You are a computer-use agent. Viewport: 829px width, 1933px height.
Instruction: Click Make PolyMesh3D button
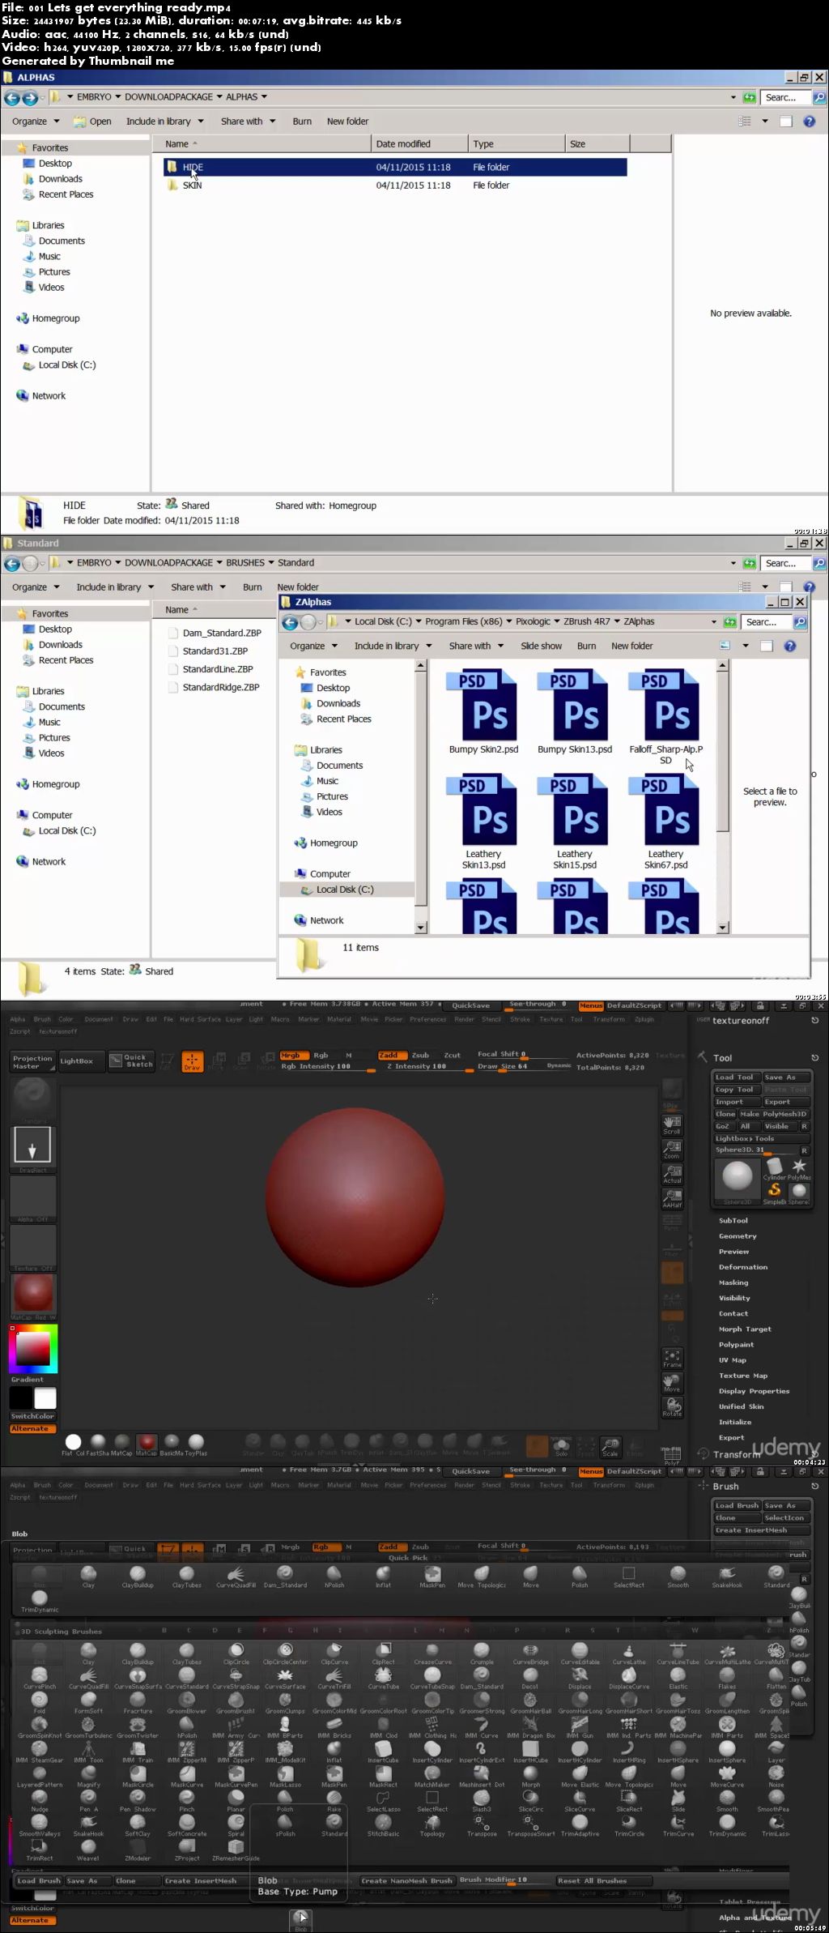click(773, 1114)
